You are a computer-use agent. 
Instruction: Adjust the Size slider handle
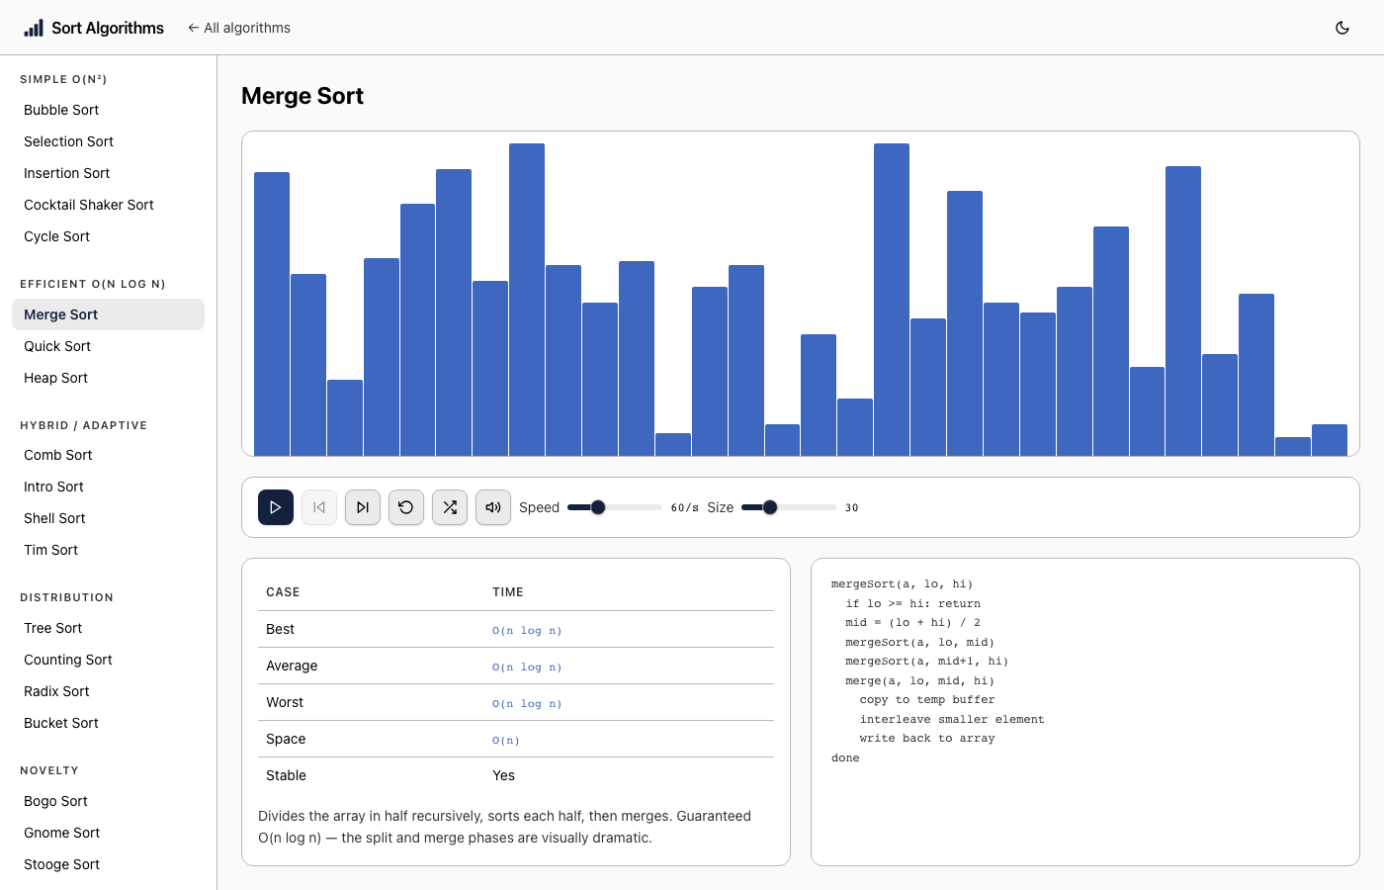[770, 507]
